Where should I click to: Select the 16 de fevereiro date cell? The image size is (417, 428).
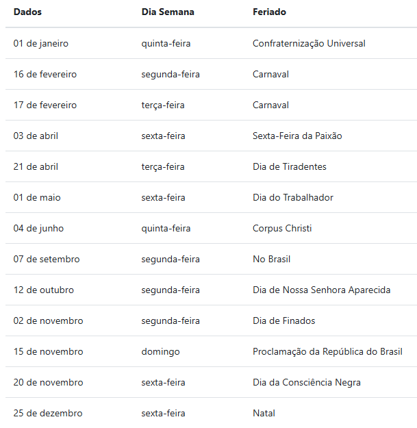pos(45,74)
